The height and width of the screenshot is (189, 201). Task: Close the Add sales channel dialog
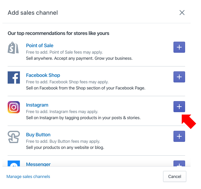click(182, 13)
